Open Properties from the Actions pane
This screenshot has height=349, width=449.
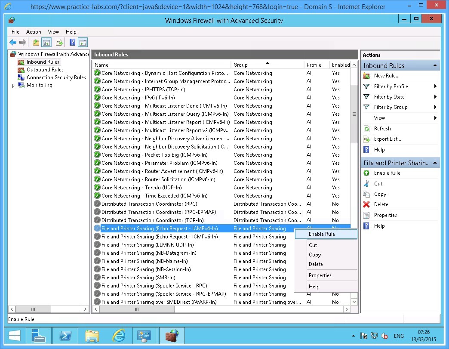385,215
